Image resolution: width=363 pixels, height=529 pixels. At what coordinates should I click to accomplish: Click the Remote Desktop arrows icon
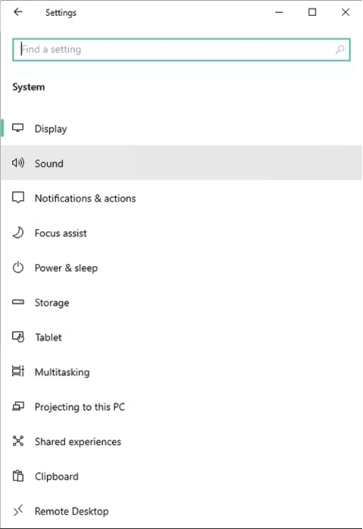coord(18,511)
